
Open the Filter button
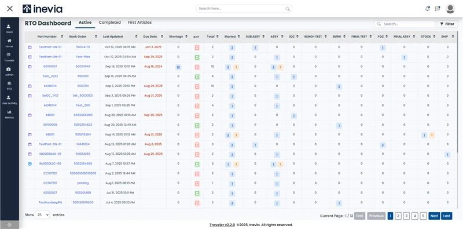[x=447, y=24]
